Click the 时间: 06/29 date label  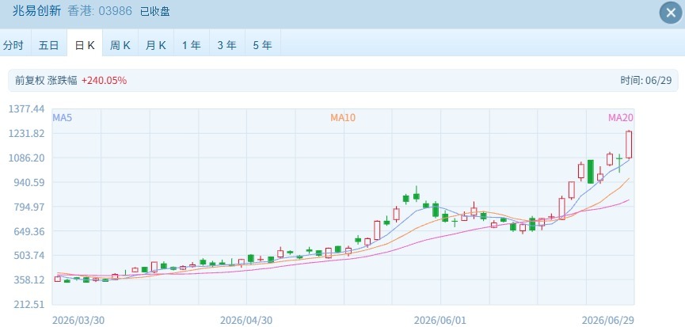click(645, 80)
